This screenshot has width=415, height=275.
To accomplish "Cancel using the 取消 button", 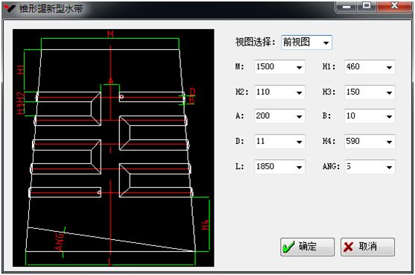I will (x=367, y=247).
